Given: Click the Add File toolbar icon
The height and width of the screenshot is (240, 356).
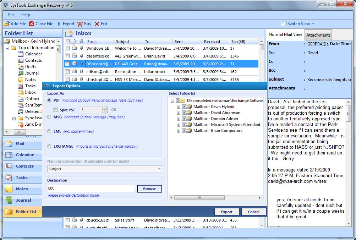Looking at the screenshot, I should pos(7,24).
